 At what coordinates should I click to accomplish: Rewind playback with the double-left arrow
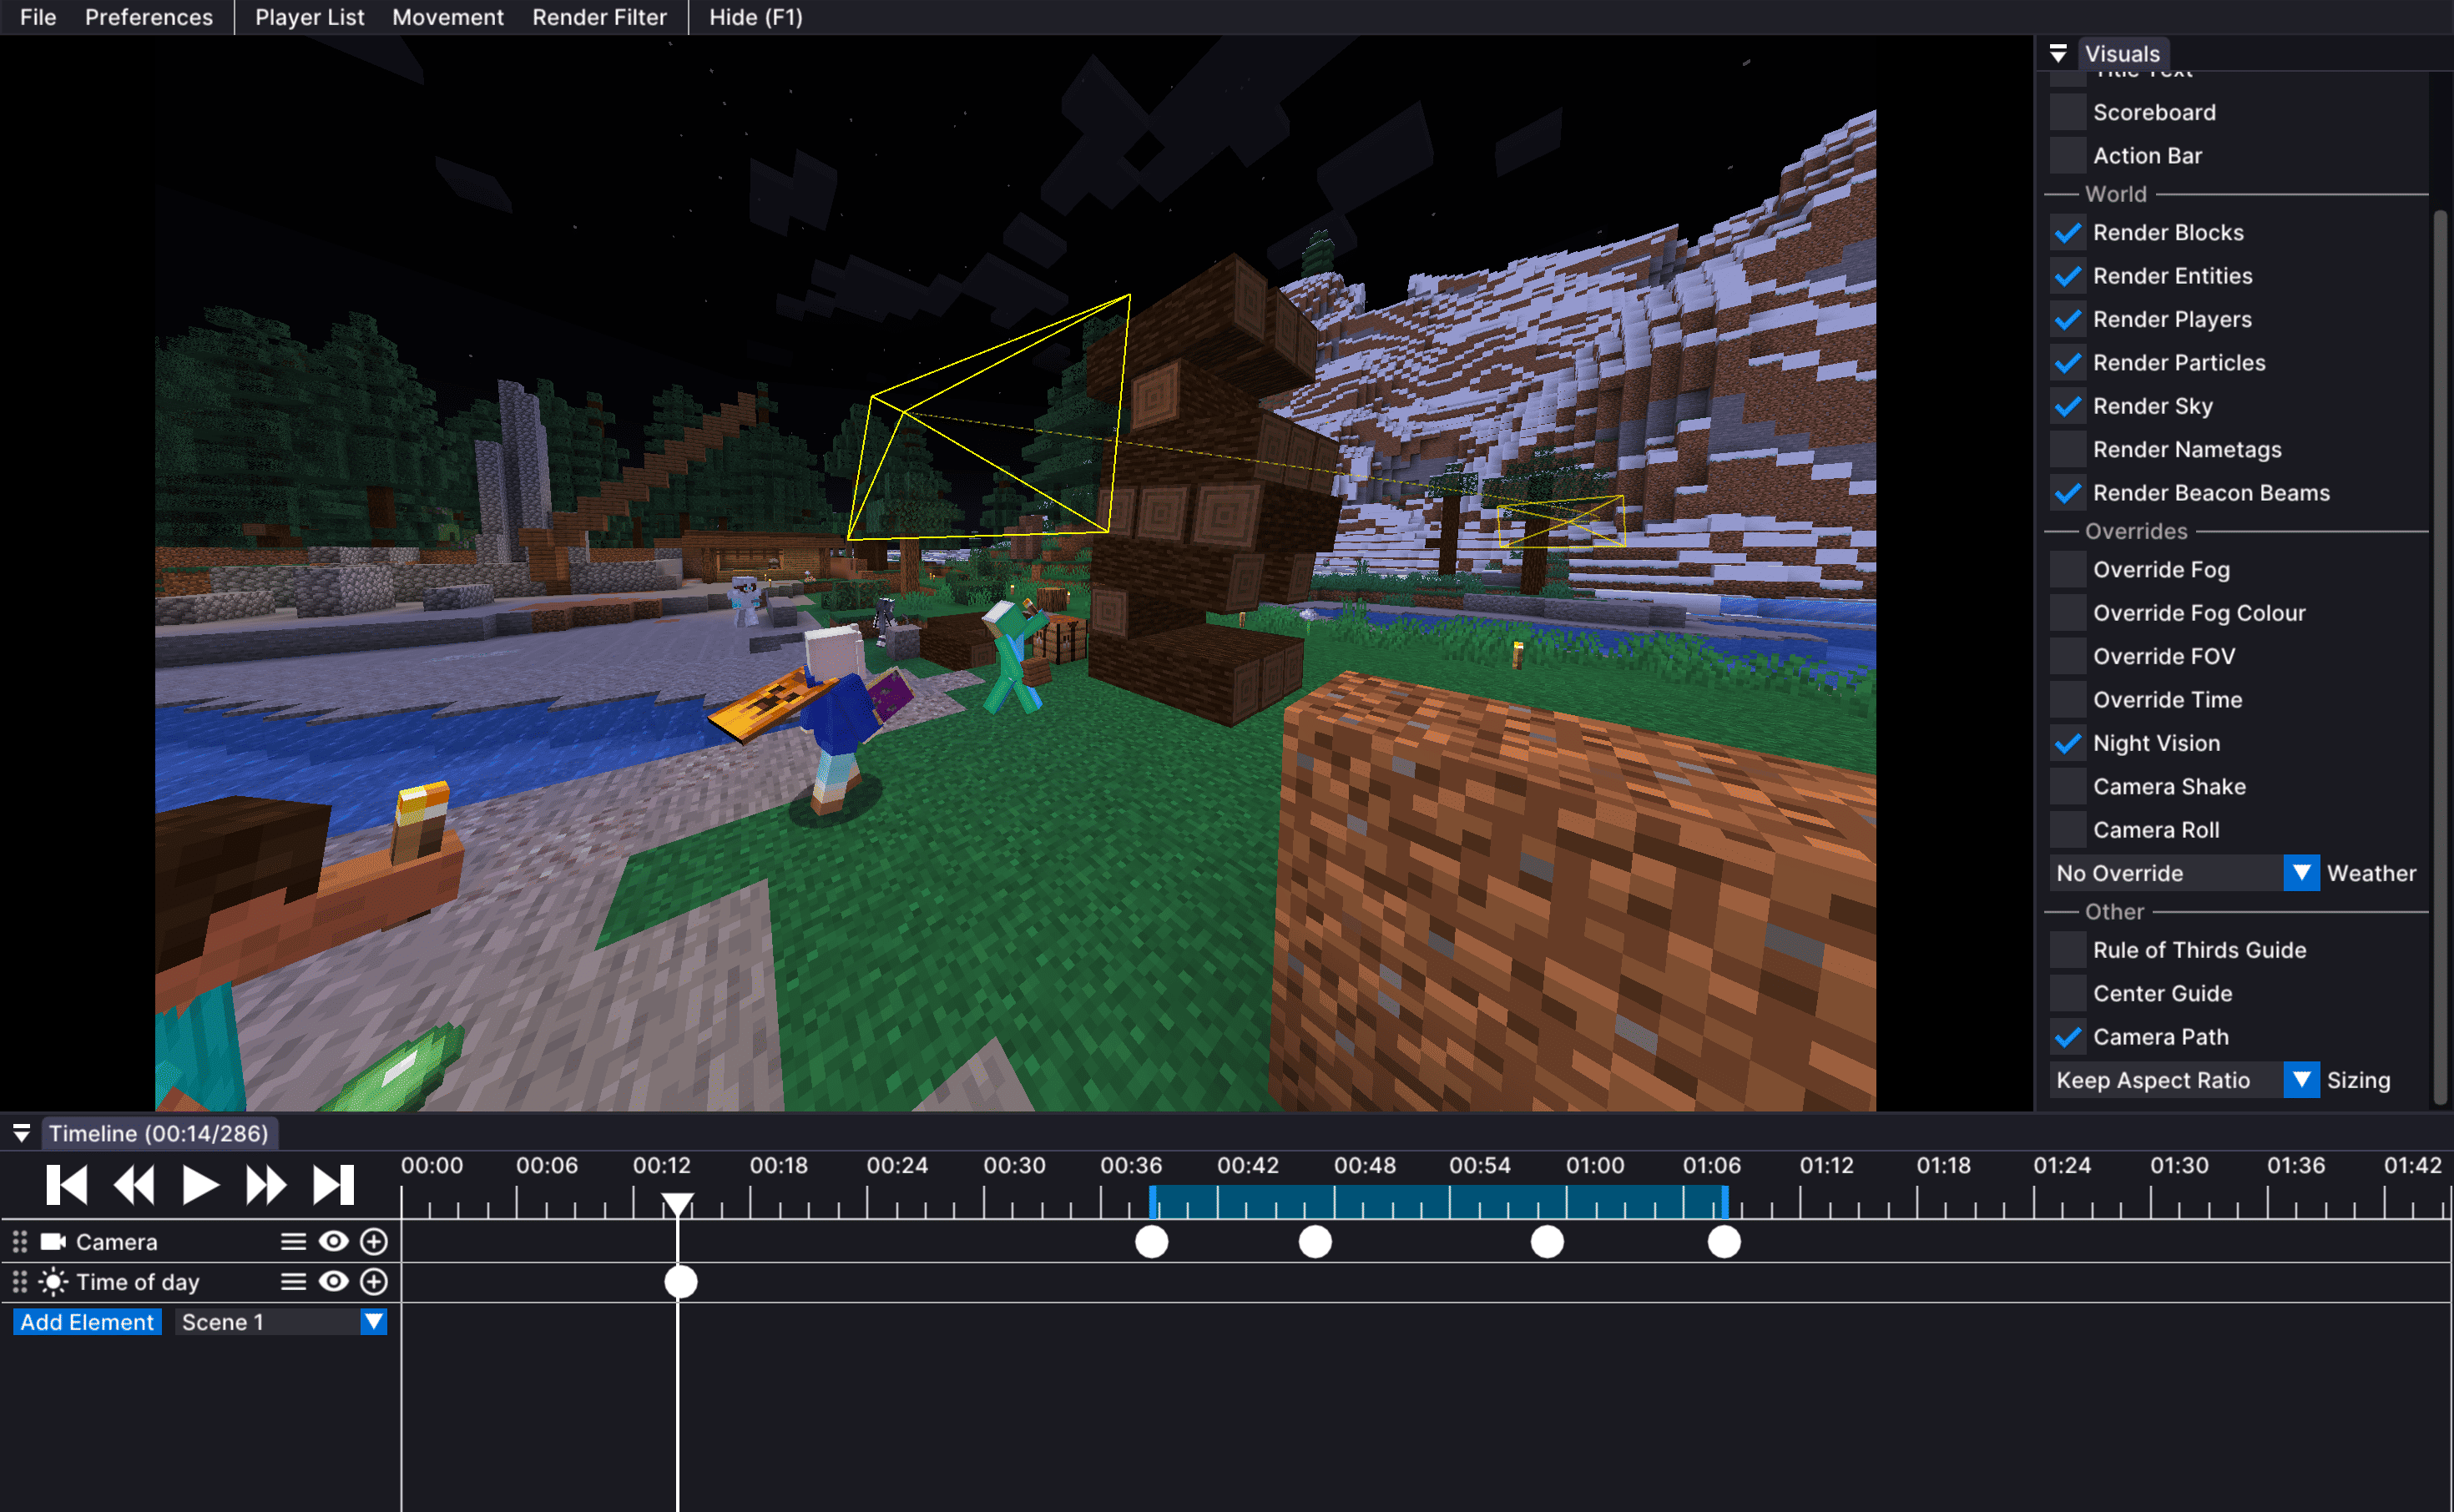click(x=134, y=1185)
